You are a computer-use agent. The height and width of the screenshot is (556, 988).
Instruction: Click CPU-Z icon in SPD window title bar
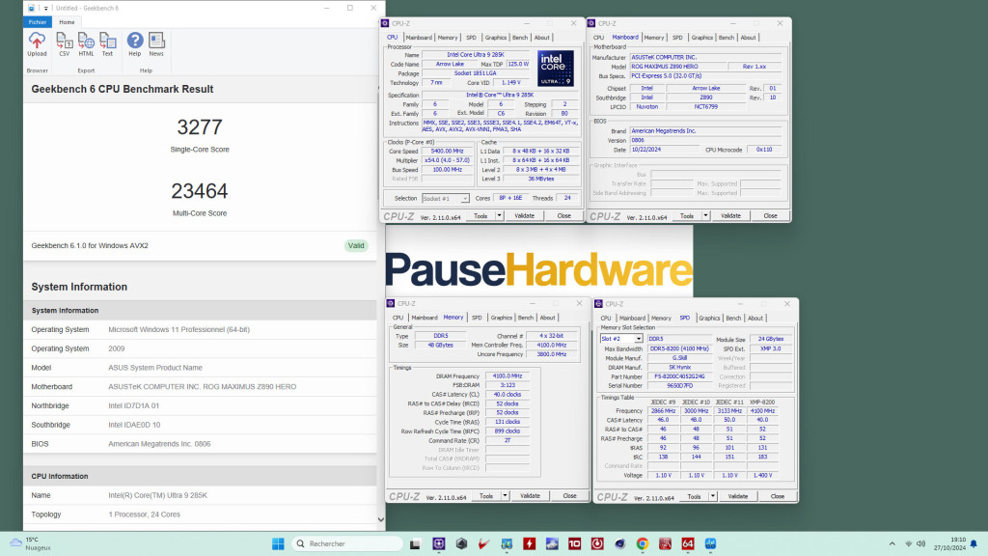click(598, 304)
